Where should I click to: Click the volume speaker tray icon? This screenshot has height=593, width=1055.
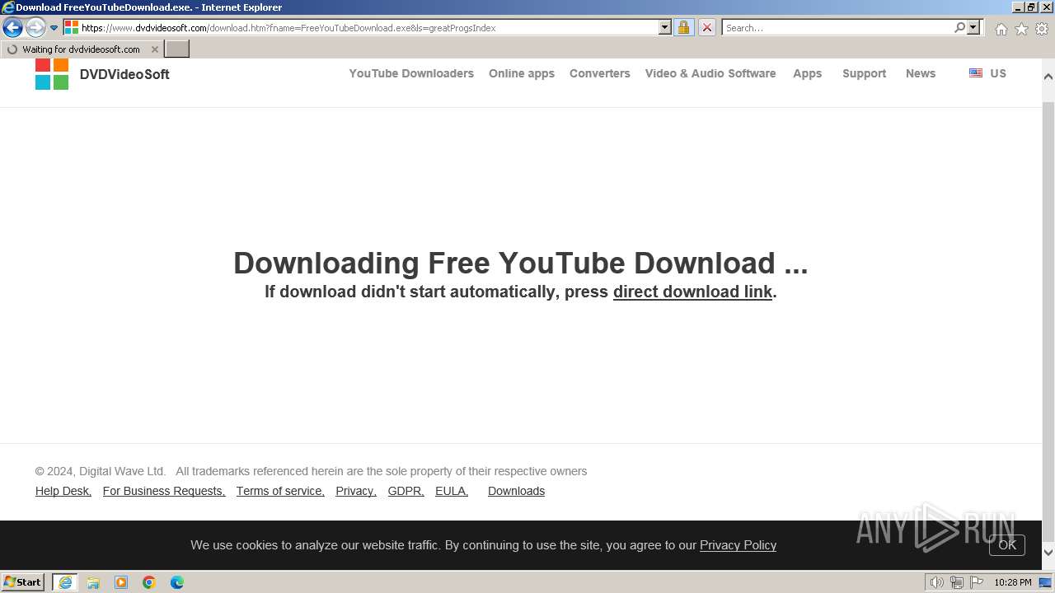936,582
